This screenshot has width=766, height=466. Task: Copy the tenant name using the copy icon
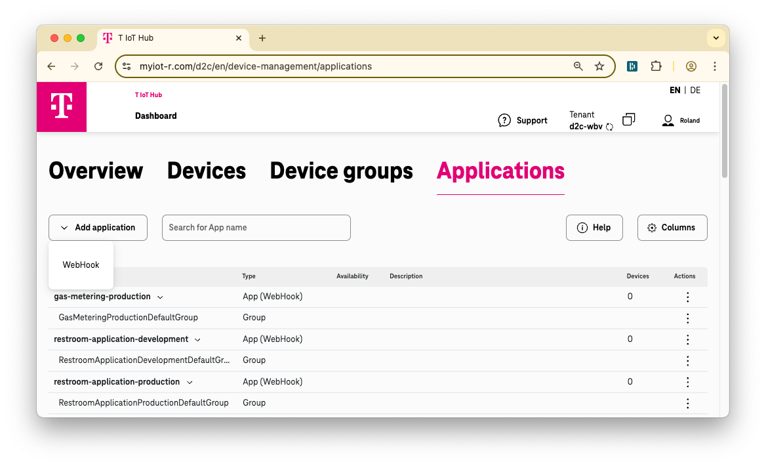click(x=628, y=119)
